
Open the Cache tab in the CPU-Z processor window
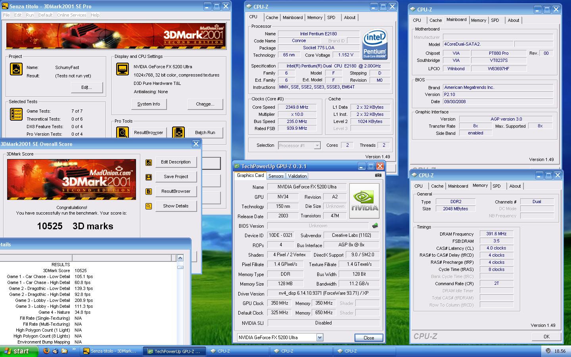coord(272,17)
